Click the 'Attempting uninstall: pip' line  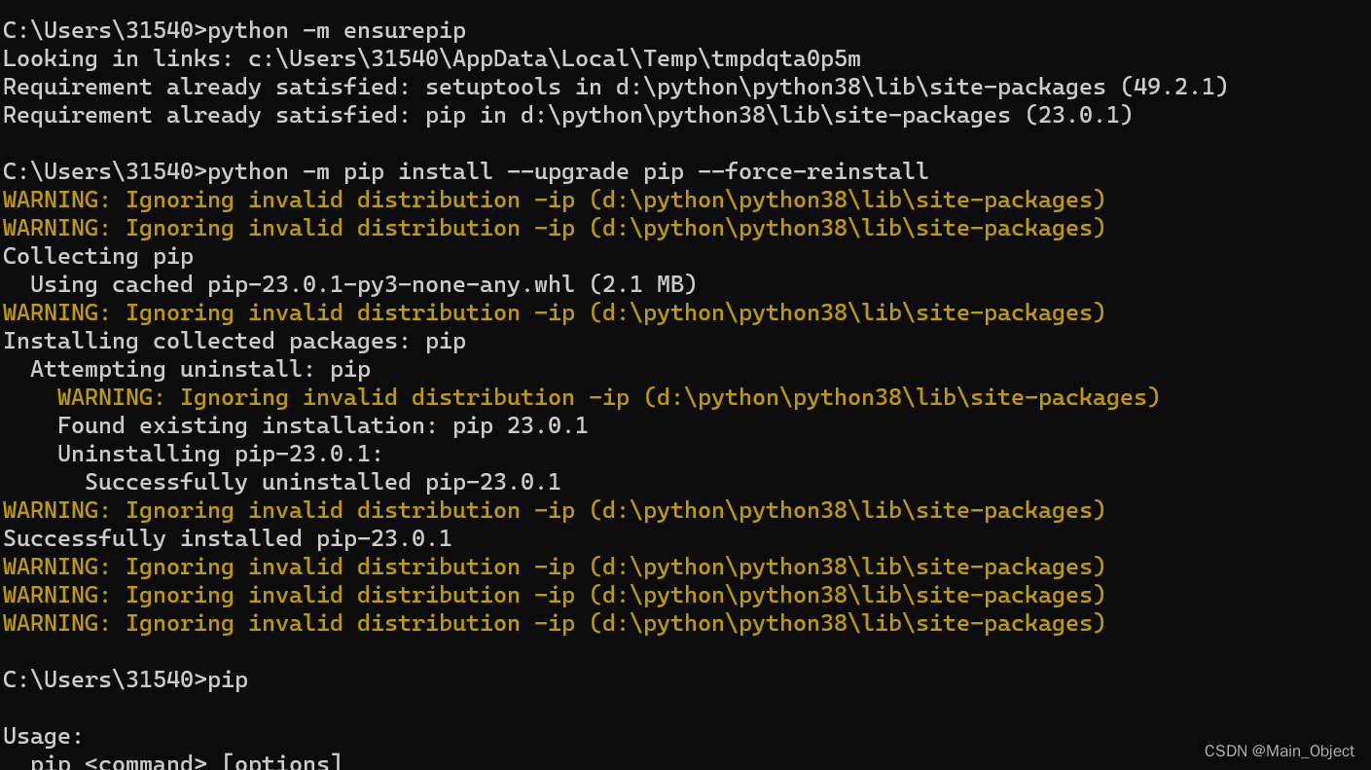(200, 369)
